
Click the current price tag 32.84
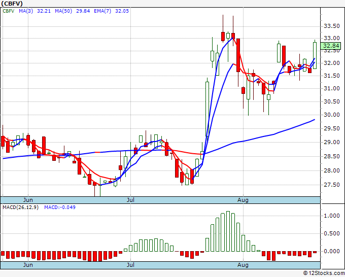coord(332,46)
